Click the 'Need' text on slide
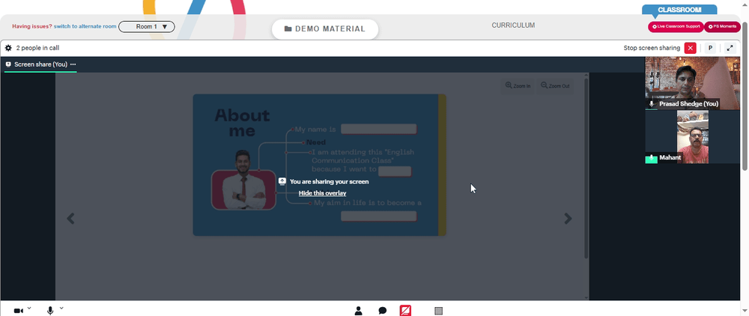This screenshot has height=316, width=749. point(316,142)
